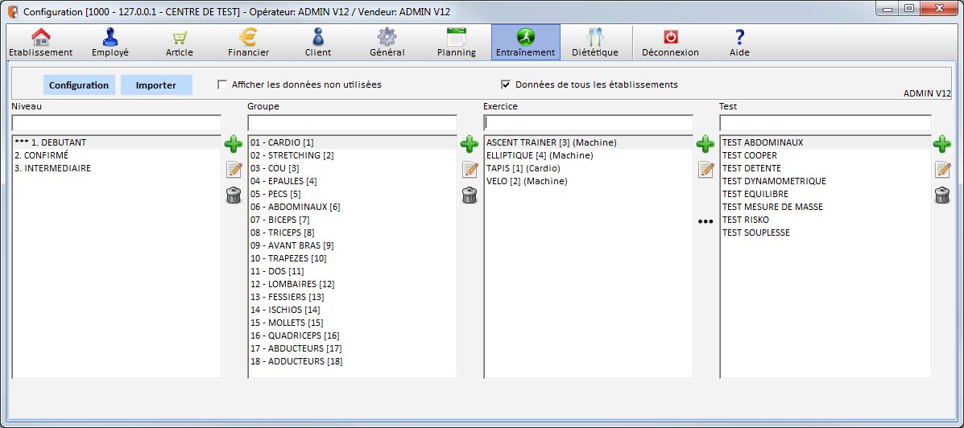Select group 12 - LOMBAIRES [12]

[x=352, y=284]
